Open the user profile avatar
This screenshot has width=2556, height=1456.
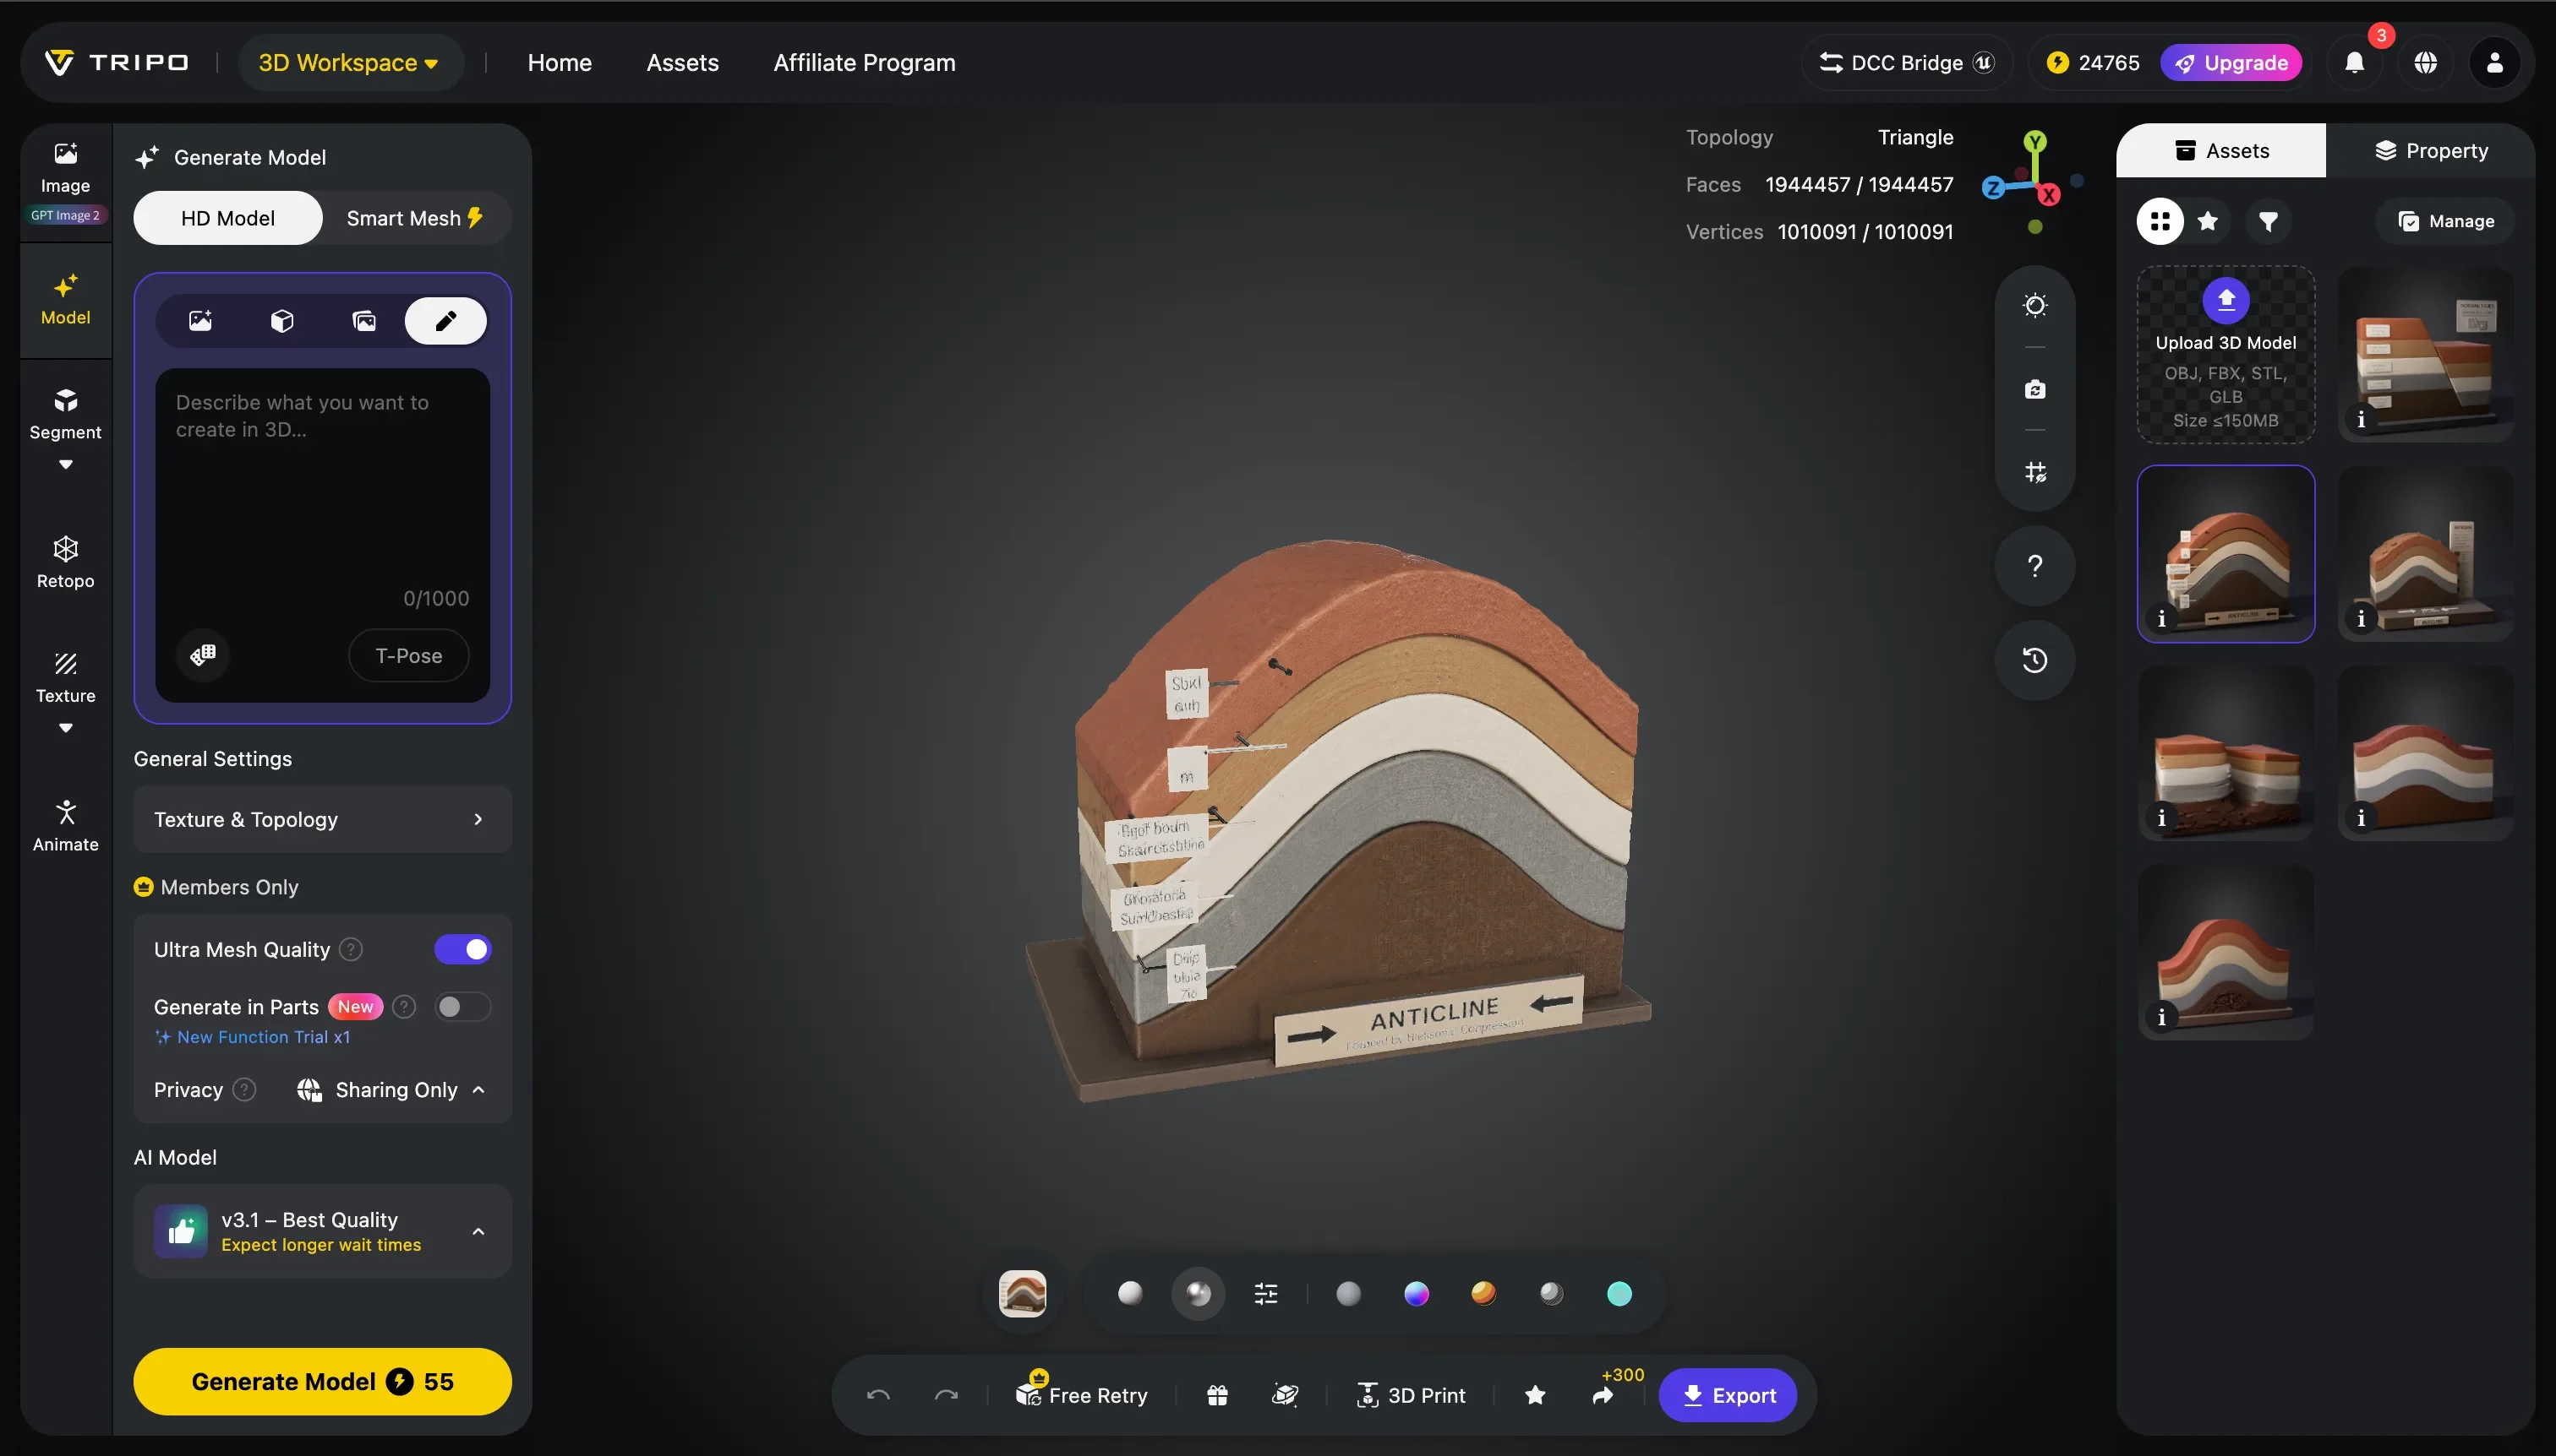click(2495, 62)
